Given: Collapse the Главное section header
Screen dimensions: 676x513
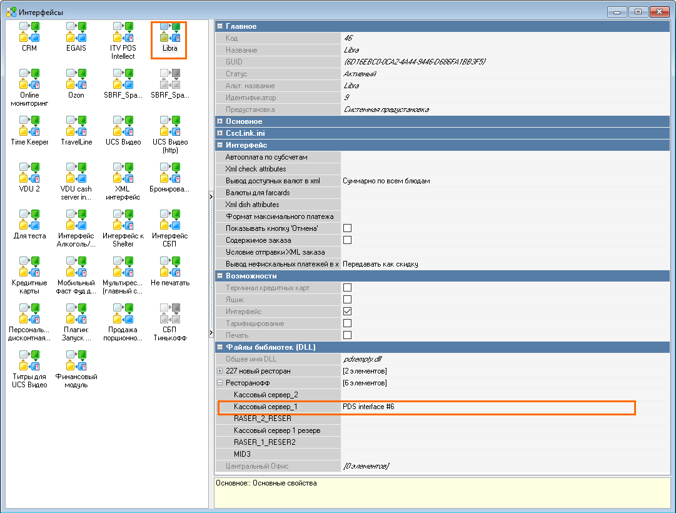Looking at the screenshot, I should coord(219,26).
